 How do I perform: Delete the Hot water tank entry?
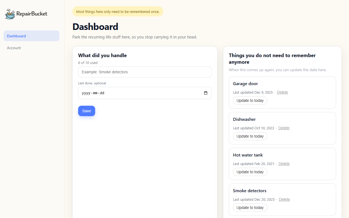click(x=284, y=164)
